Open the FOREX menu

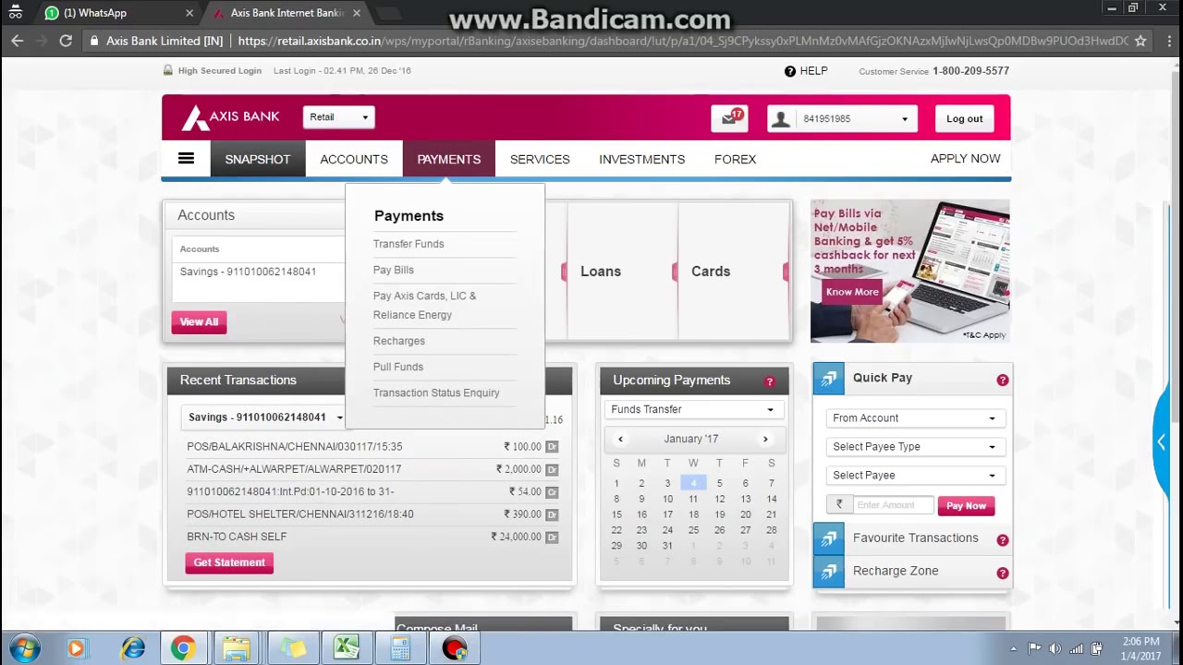click(x=735, y=159)
